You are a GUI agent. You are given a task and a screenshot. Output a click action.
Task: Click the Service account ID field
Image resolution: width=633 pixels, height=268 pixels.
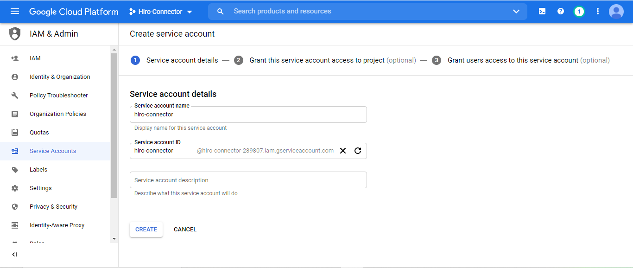[248, 151]
